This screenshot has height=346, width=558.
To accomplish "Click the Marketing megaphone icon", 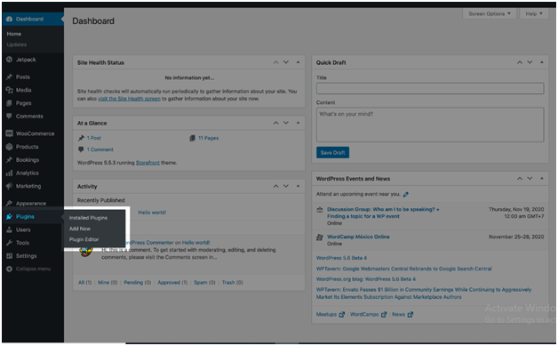I will click(x=9, y=186).
